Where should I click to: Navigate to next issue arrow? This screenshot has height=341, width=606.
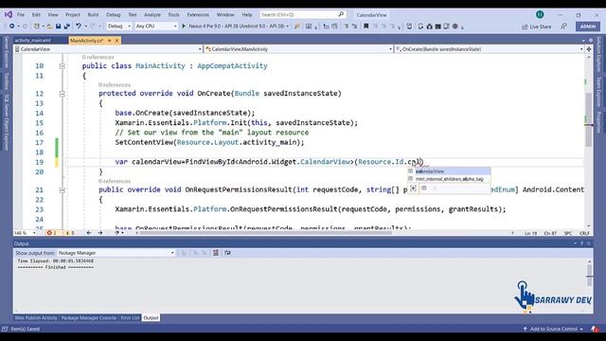point(100,233)
